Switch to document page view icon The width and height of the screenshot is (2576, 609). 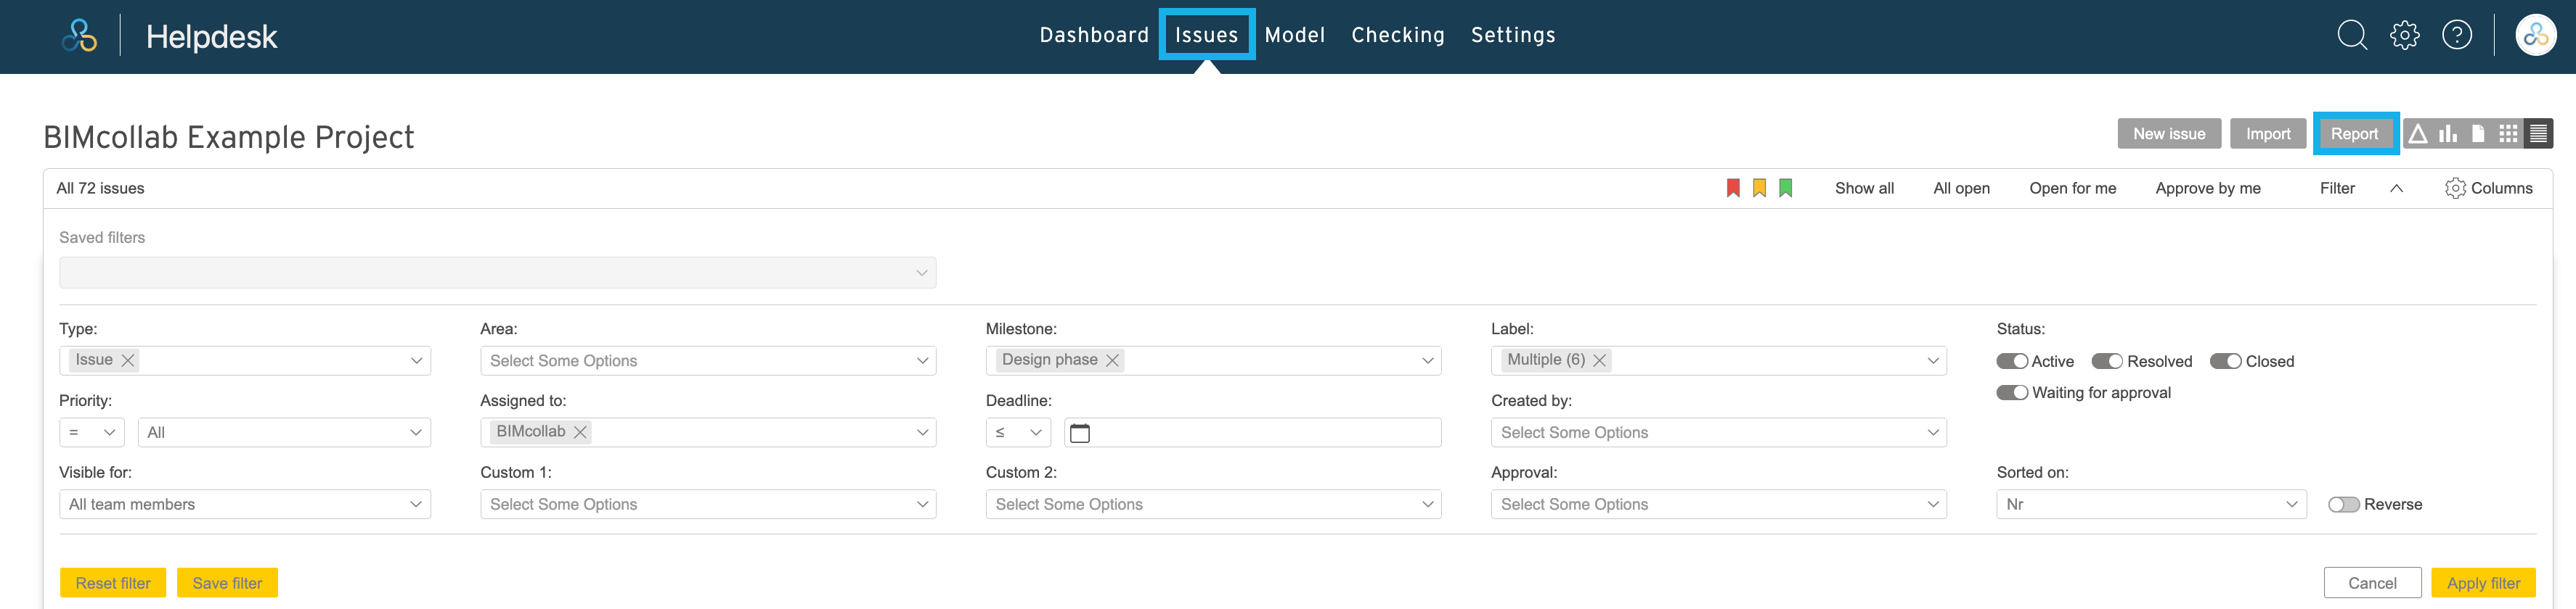(x=2478, y=134)
